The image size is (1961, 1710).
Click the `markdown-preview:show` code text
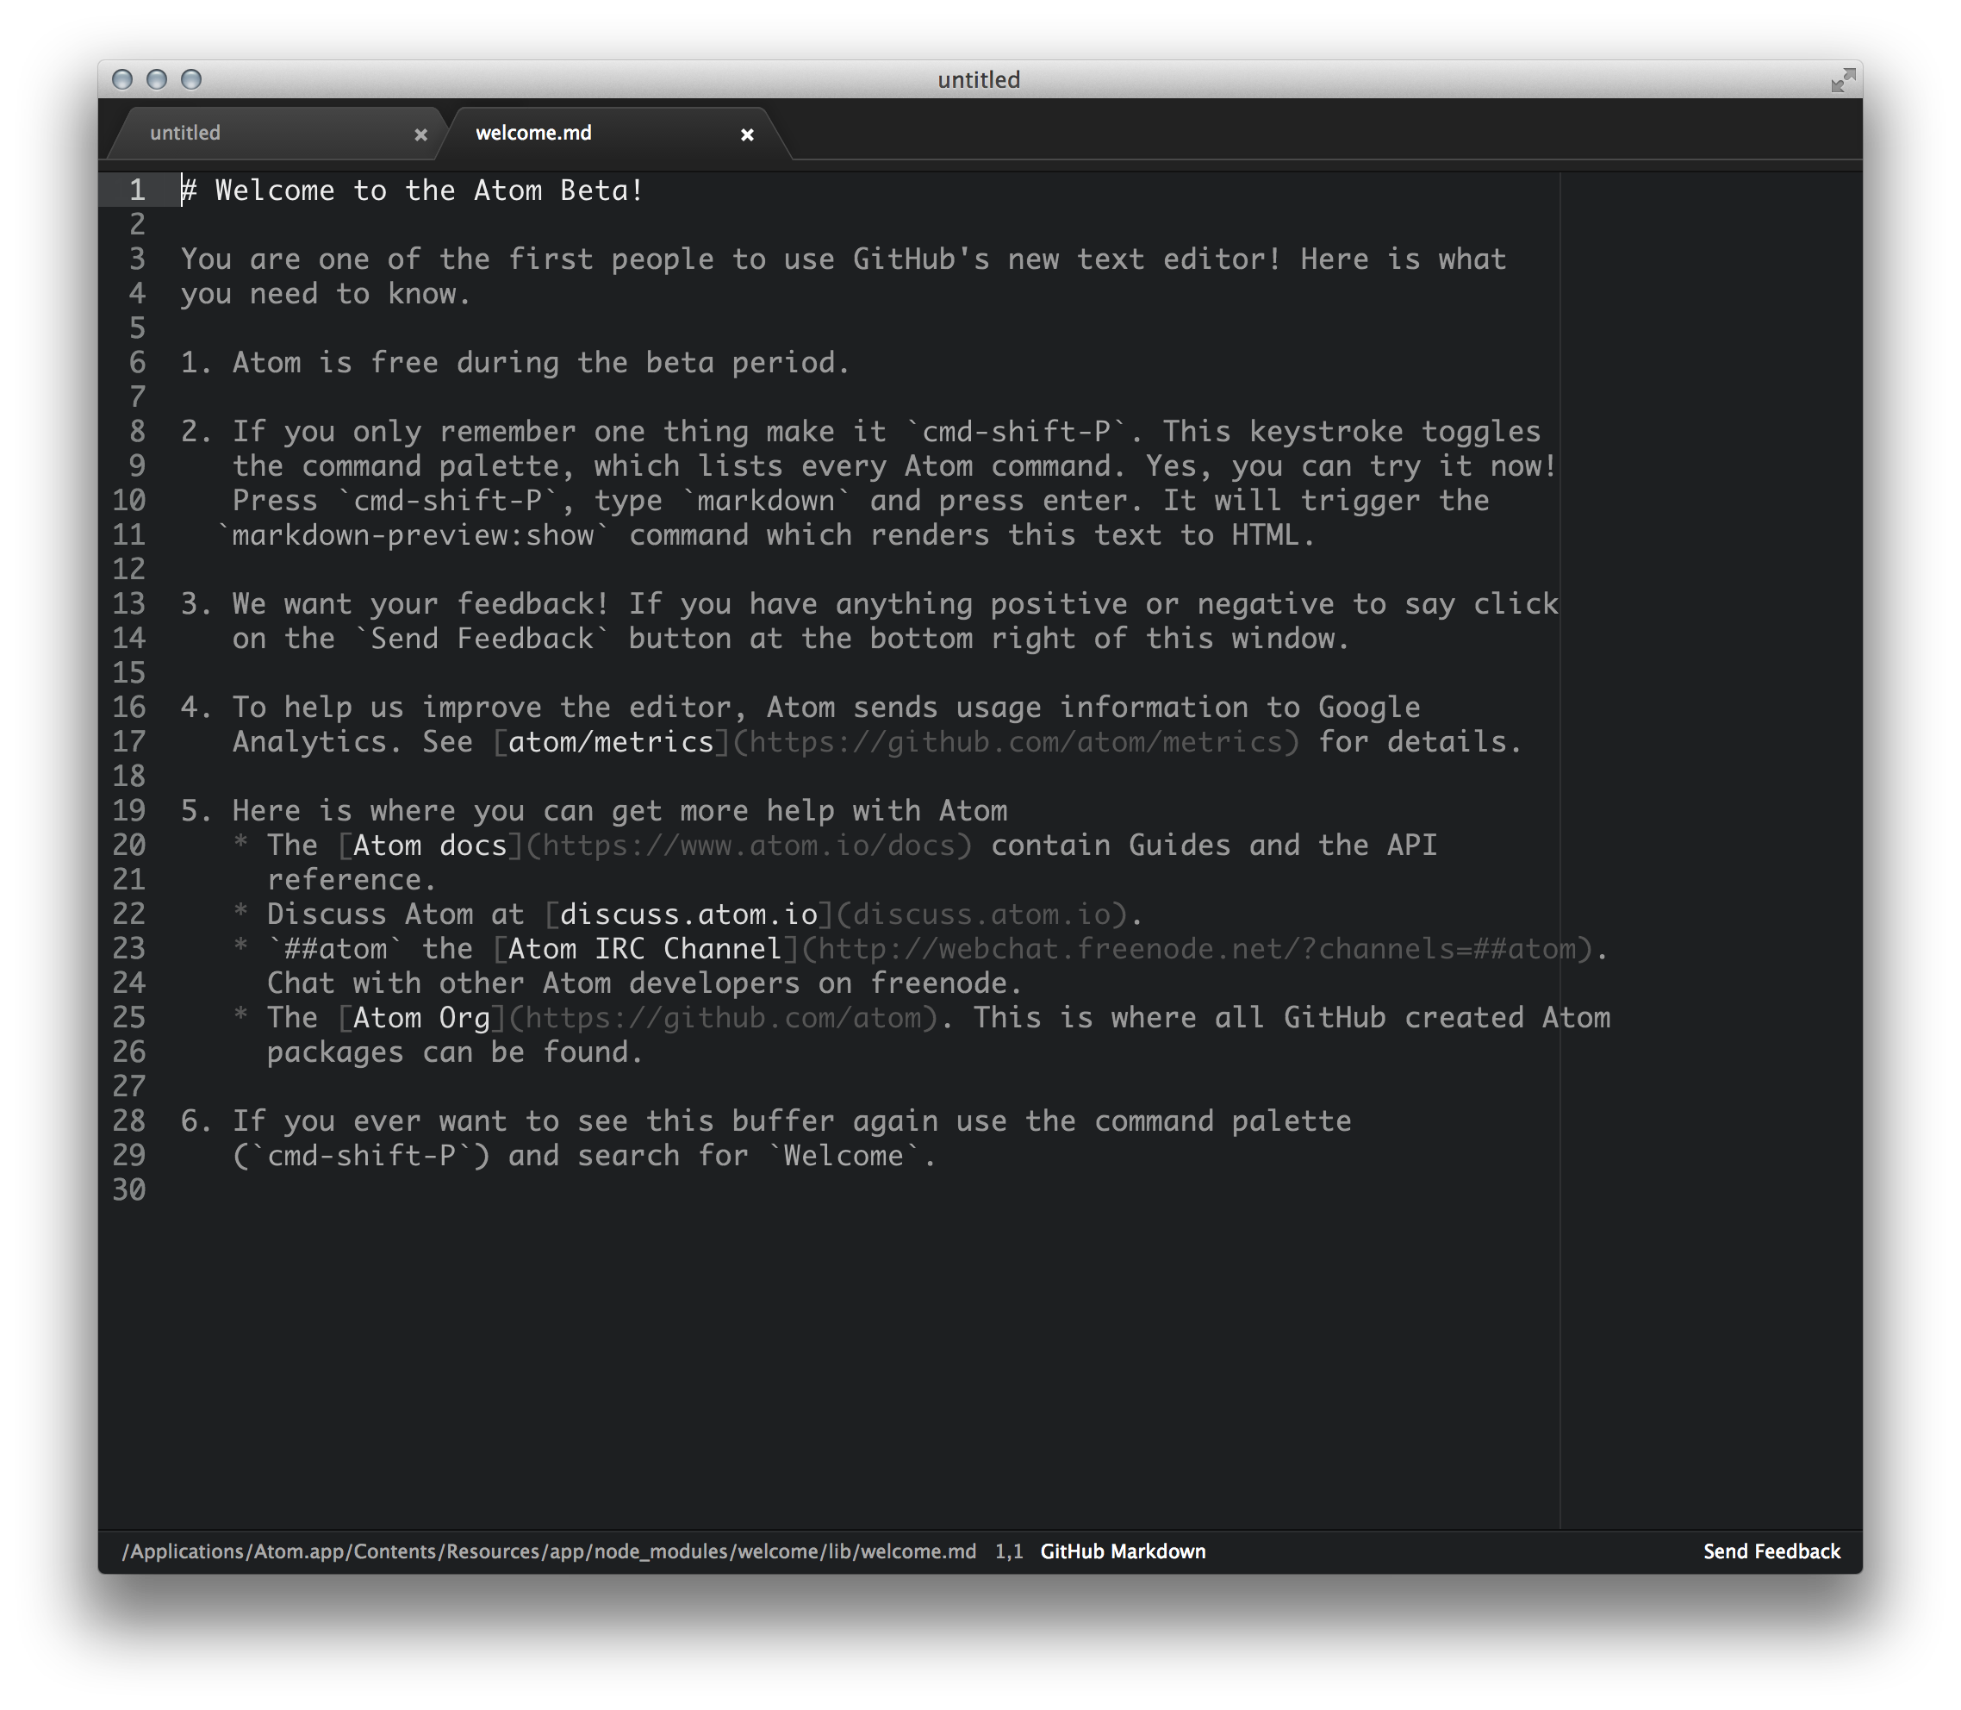tap(412, 534)
